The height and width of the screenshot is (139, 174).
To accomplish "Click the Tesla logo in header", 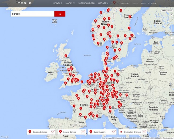I will coord(24,3).
